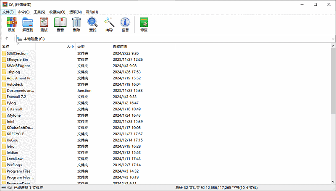Start the 向导 (Wizard) tool
Viewport: 336px width, 191px height.
[x=109, y=24]
